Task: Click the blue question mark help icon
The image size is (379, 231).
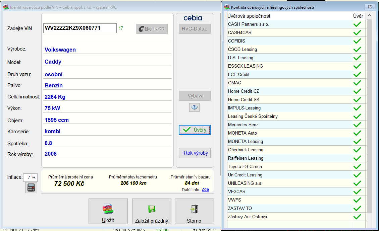Action: [x=195, y=107]
